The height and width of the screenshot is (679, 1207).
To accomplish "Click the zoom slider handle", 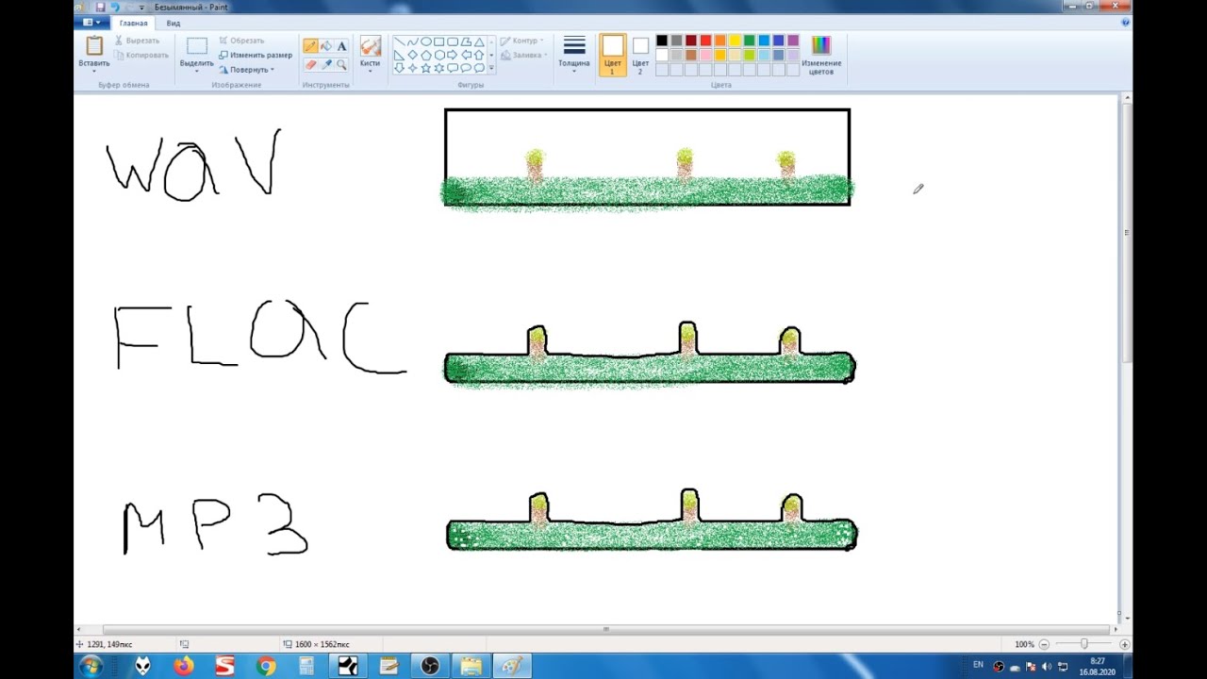I will (x=1083, y=644).
